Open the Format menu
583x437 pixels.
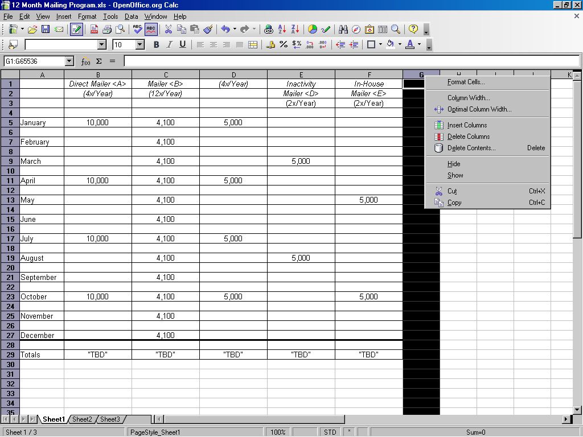pyautogui.click(x=87, y=17)
